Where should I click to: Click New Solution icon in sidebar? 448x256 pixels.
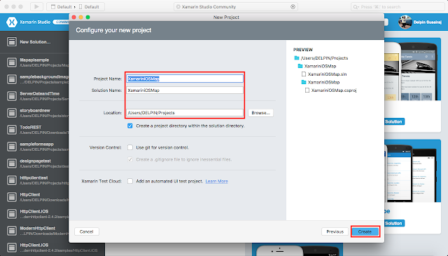[x=12, y=42]
